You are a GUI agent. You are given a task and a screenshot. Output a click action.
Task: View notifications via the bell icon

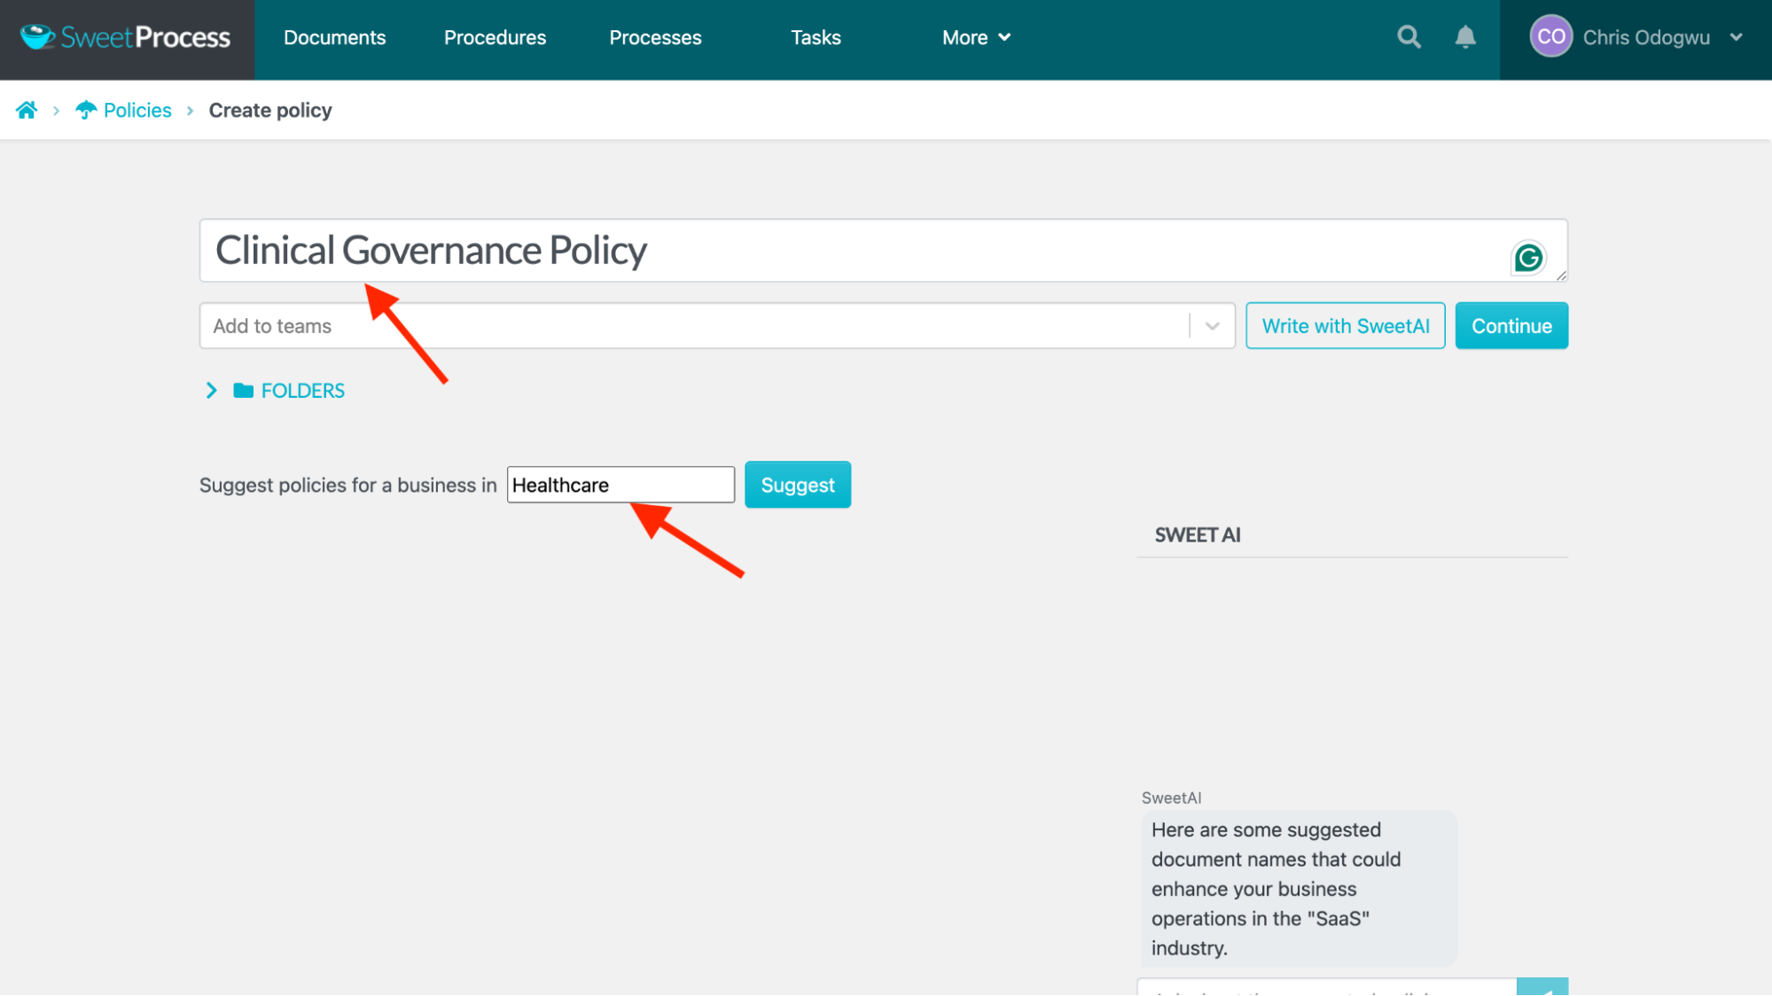point(1464,37)
